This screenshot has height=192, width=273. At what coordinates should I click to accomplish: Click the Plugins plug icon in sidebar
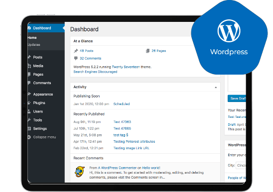click(29, 102)
